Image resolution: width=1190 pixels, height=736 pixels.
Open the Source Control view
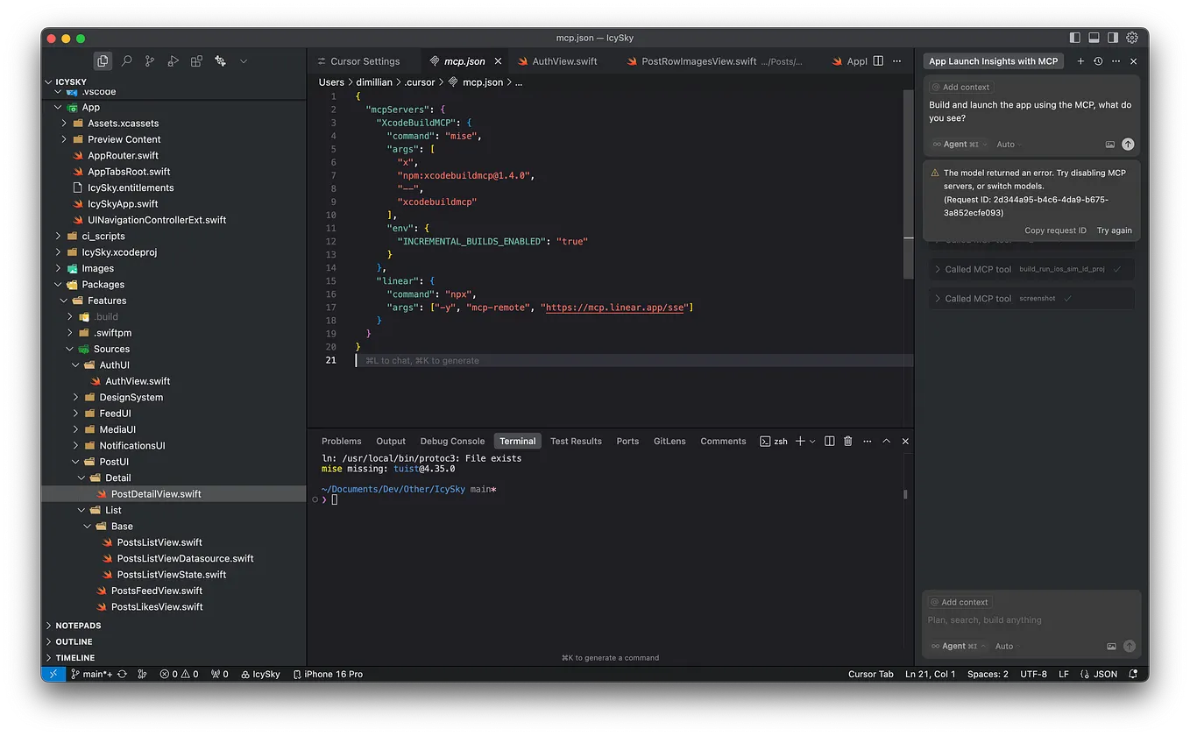pyautogui.click(x=149, y=60)
